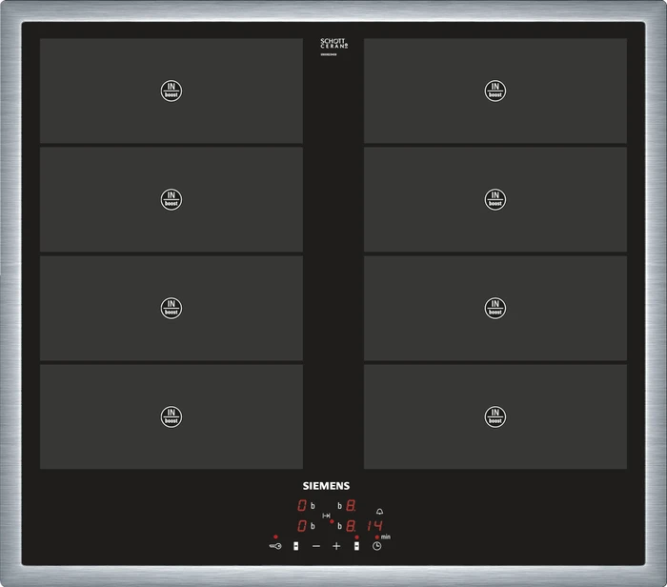Click the red indicator dot beside 'min'
Image resolution: width=667 pixels, height=587 pixels.
pyautogui.click(x=377, y=537)
